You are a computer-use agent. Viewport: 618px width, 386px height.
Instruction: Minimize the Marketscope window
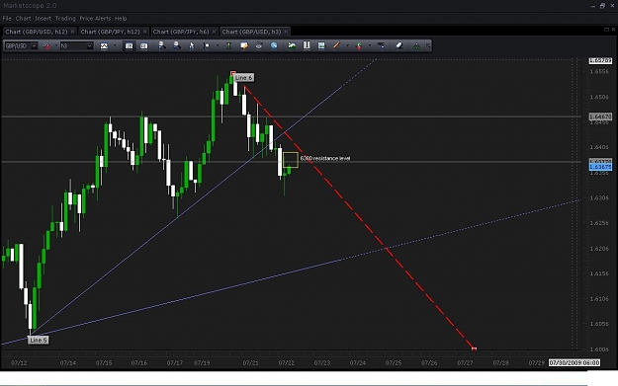[592, 6]
